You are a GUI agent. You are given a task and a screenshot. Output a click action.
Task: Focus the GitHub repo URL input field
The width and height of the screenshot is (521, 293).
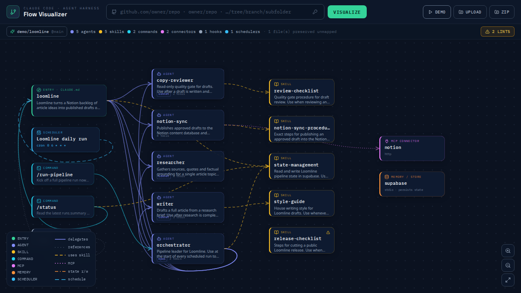pyautogui.click(x=215, y=12)
